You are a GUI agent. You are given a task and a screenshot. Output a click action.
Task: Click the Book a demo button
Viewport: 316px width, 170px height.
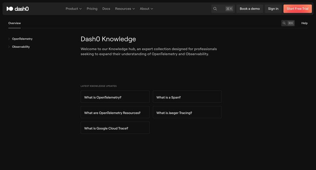(x=250, y=9)
